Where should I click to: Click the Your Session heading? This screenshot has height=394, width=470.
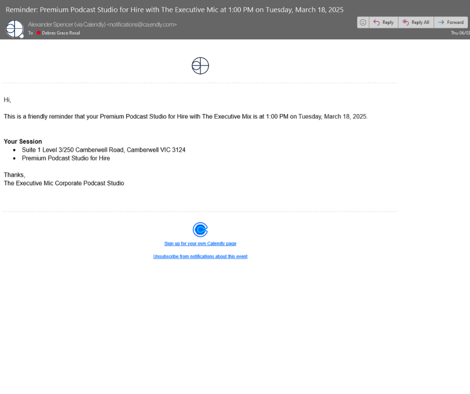[x=22, y=141]
